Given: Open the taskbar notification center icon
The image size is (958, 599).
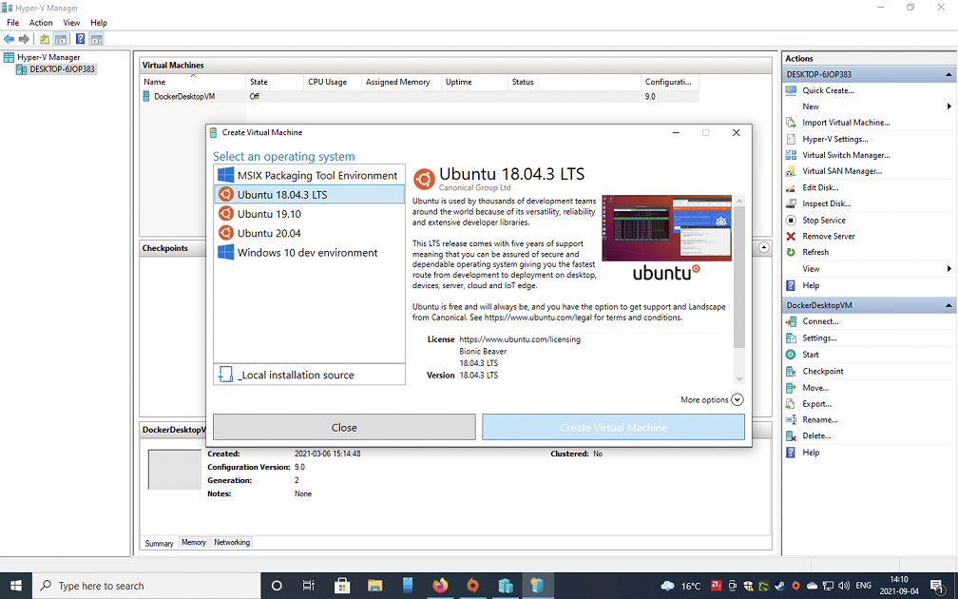Looking at the screenshot, I should [937, 586].
